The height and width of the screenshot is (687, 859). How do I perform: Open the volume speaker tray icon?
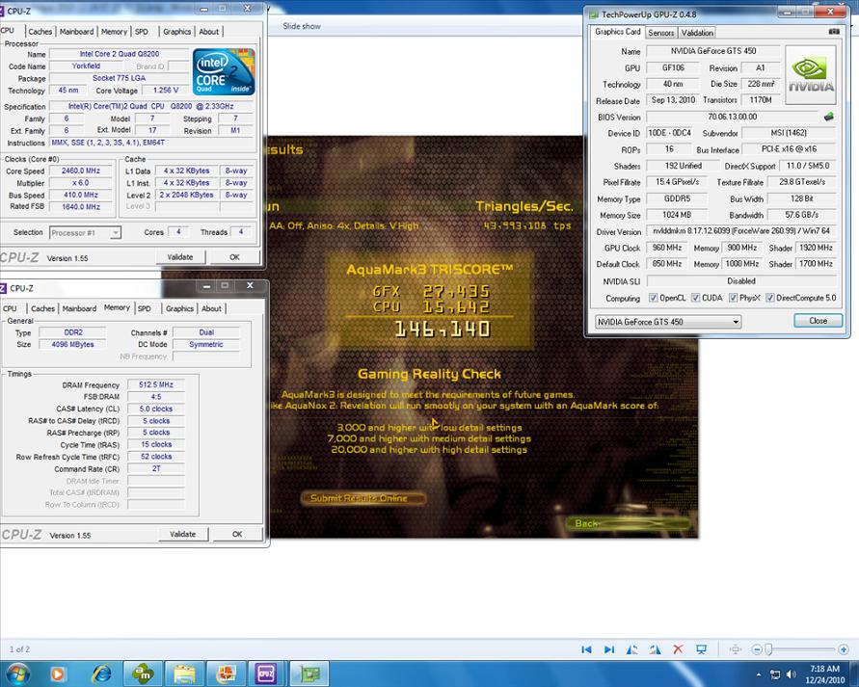click(x=792, y=674)
